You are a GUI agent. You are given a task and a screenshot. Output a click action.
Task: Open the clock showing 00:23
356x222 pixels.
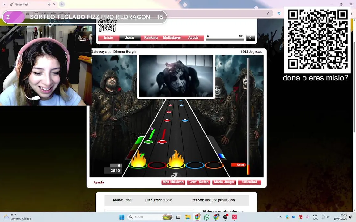click(340, 217)
